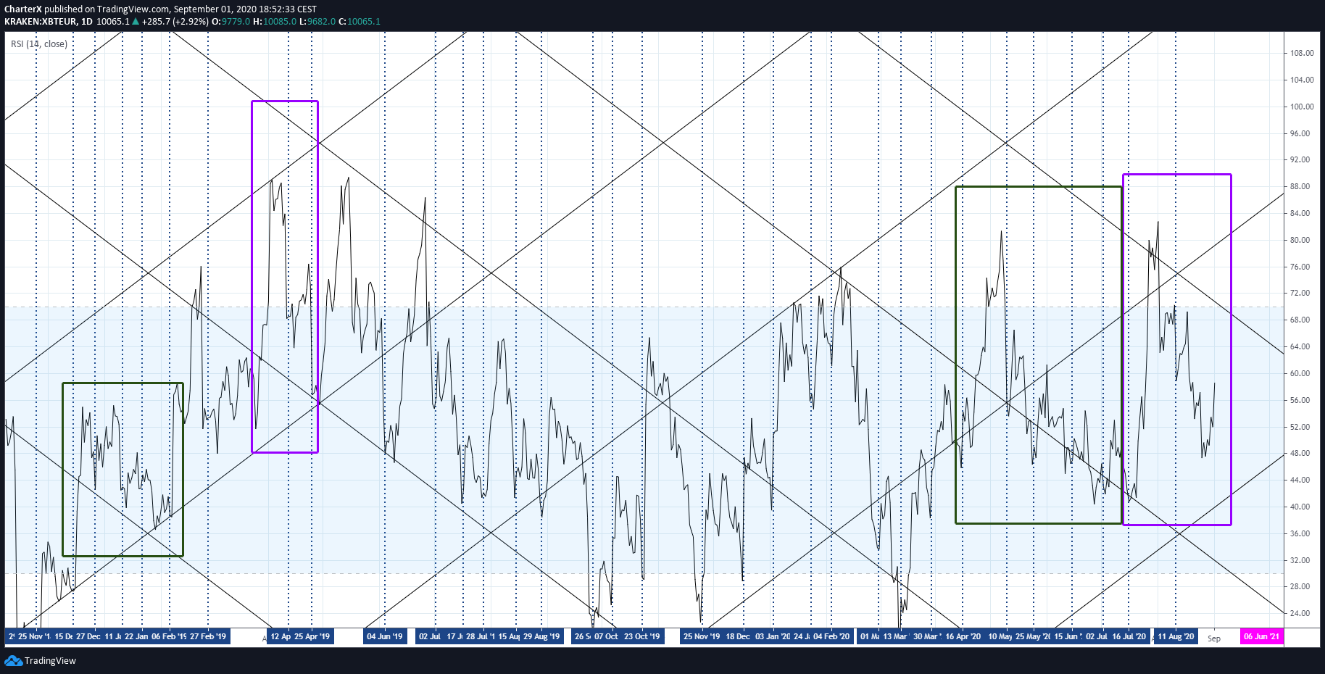Click the CharterX author name
Screen dimensions: 1325x674
(23, 9)
